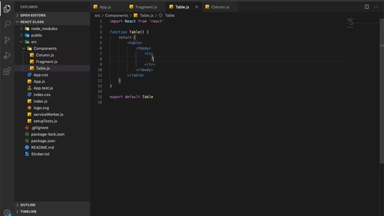Expand the public folder
Image resolution: width=384 pixels, height=216 pixels.
[x=52, y=35]
